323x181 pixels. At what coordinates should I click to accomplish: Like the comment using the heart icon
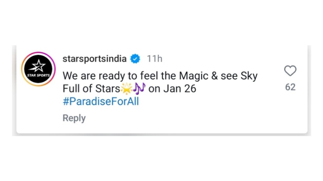(x=290, y=71)
